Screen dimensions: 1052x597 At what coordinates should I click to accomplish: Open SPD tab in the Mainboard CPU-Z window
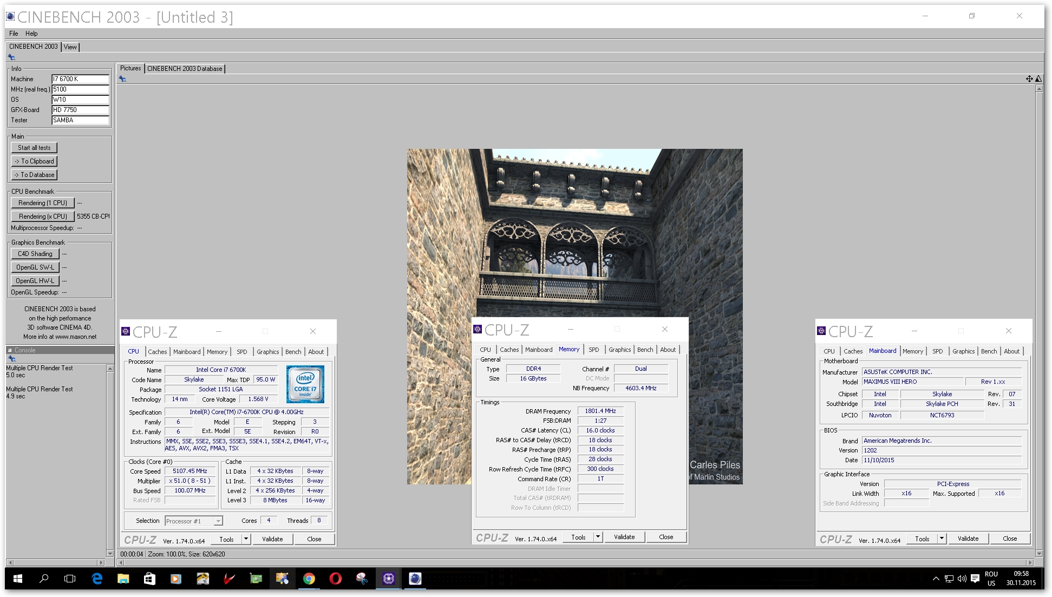pos(937,351)
